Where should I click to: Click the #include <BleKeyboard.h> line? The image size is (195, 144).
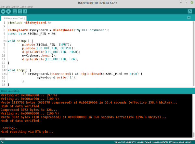pos(30,23)
